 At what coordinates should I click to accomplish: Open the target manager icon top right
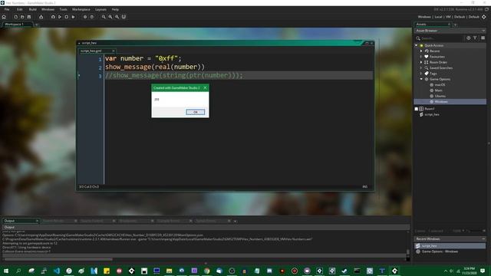pyautogui.click(x=484, y=17)
